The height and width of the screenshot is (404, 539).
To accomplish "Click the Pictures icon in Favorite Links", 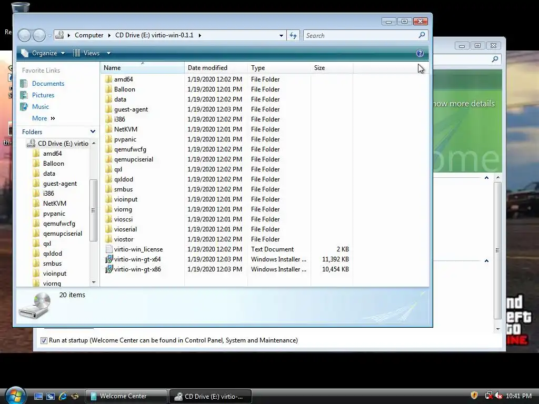I will [x=24, y=95].
